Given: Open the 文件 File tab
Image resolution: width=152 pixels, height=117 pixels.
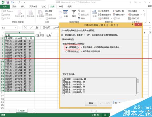Looking at the screenshot, I should tap(5, 7).
